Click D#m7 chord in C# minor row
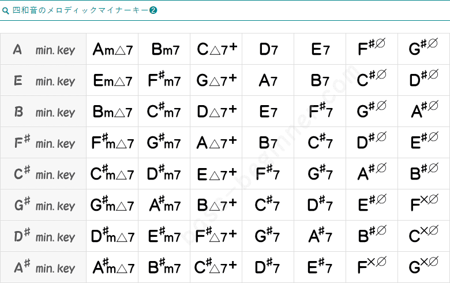This screenshot has width=450, height=283. point(164,174)
